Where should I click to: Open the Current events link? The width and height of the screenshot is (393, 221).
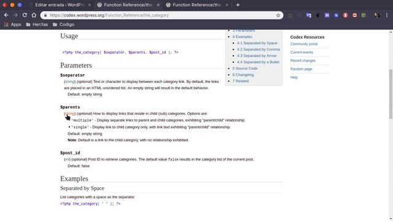coord(302,52)
